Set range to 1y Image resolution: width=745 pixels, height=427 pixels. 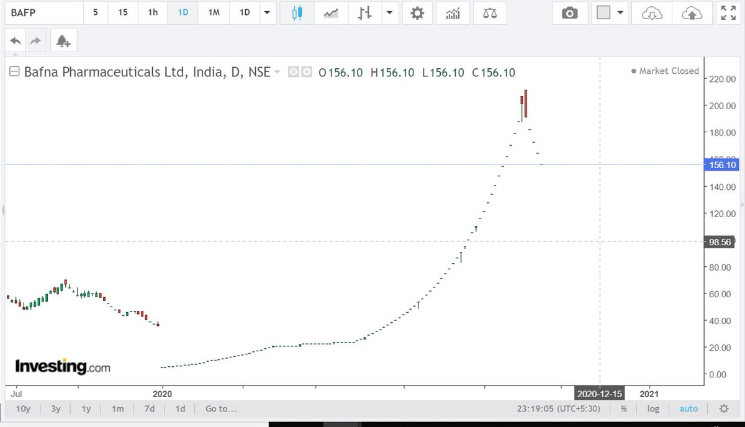pyautogui.click(x=86, y=409)
